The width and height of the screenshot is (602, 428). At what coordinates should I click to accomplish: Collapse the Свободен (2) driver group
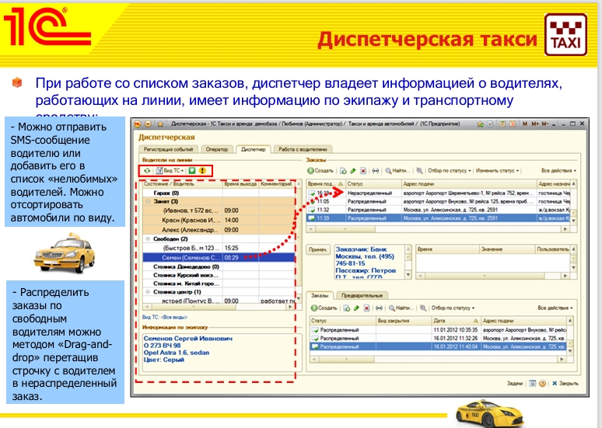[147, 238]
